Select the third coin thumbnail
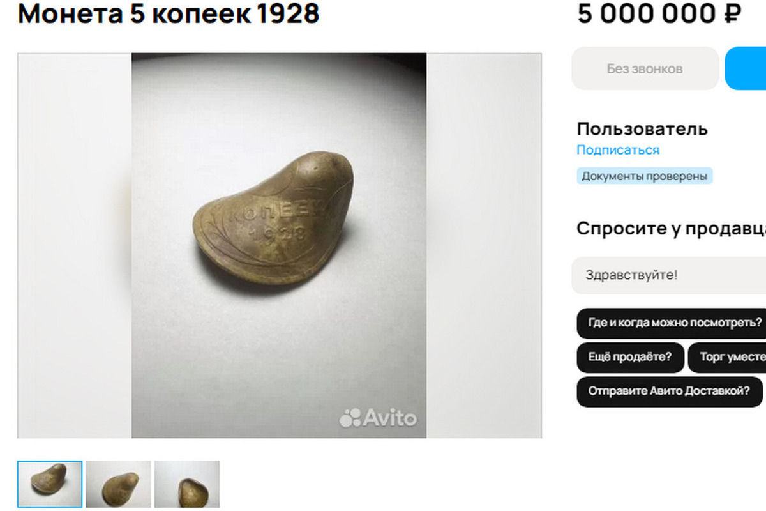 click(x=187, y=485)
